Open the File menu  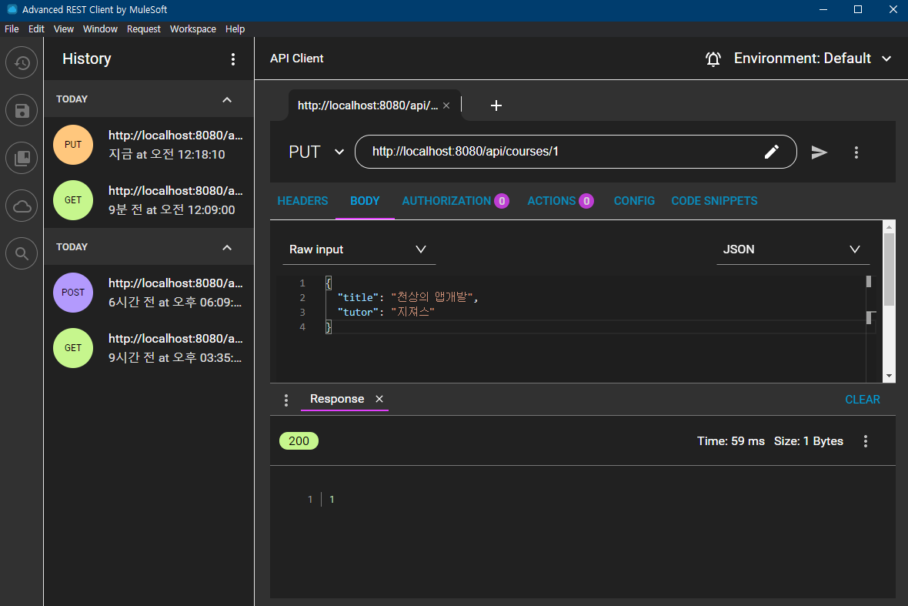click(12, 29)
